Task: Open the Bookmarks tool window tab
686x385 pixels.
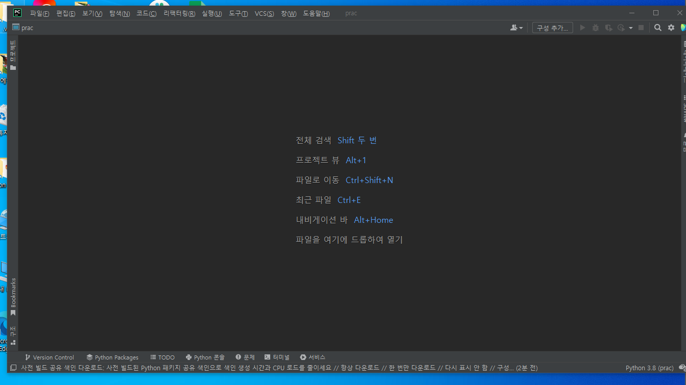Action: pyautogui.click(x=13, y=297)
